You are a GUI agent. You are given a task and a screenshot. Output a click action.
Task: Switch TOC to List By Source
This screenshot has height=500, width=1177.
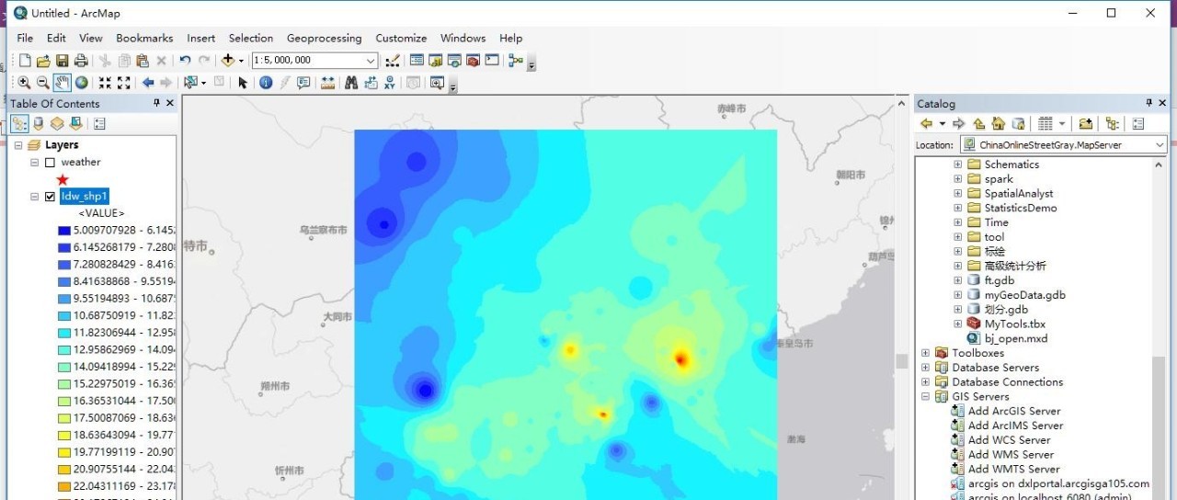tap(39, 123)
